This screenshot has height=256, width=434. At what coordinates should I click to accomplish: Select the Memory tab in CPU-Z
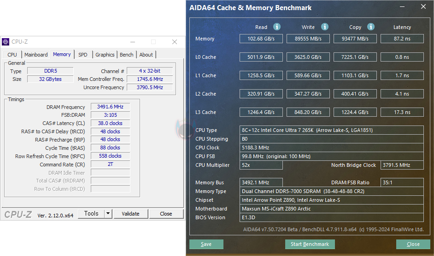pos(62,54)
